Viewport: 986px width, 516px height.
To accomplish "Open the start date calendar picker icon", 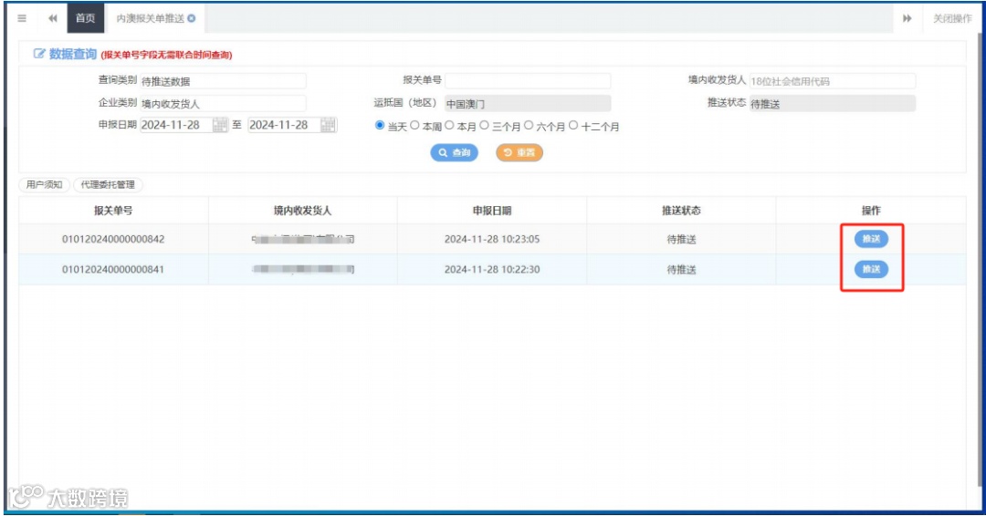I will click(219, 125).
